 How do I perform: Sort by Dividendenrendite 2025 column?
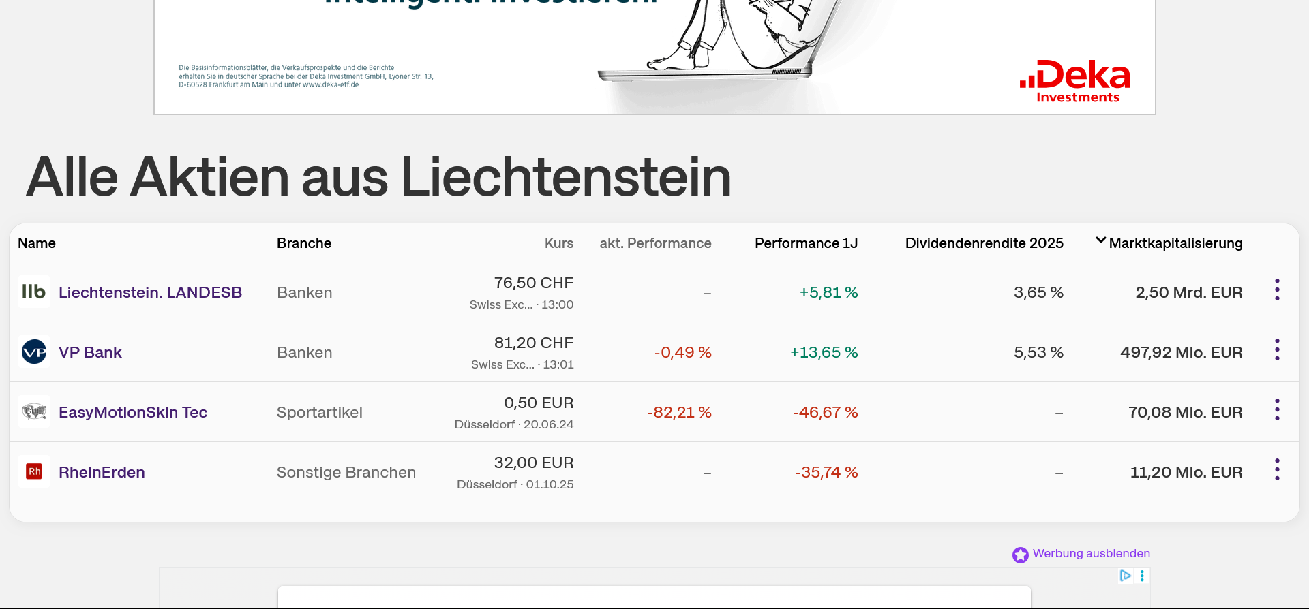(984, 243)
